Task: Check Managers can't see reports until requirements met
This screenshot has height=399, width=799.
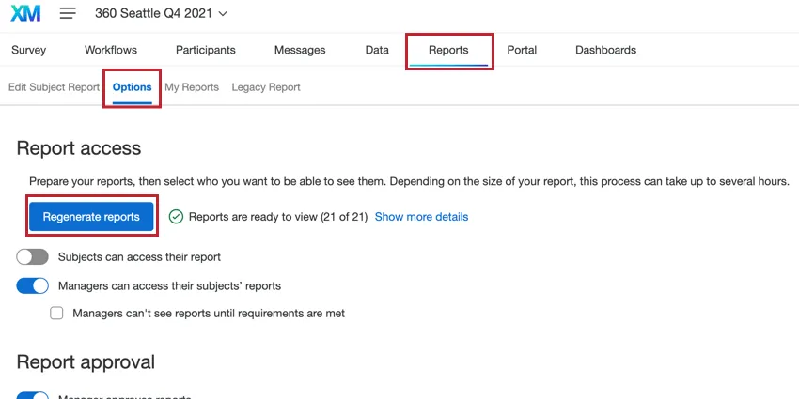Action: tap(57, 314)
